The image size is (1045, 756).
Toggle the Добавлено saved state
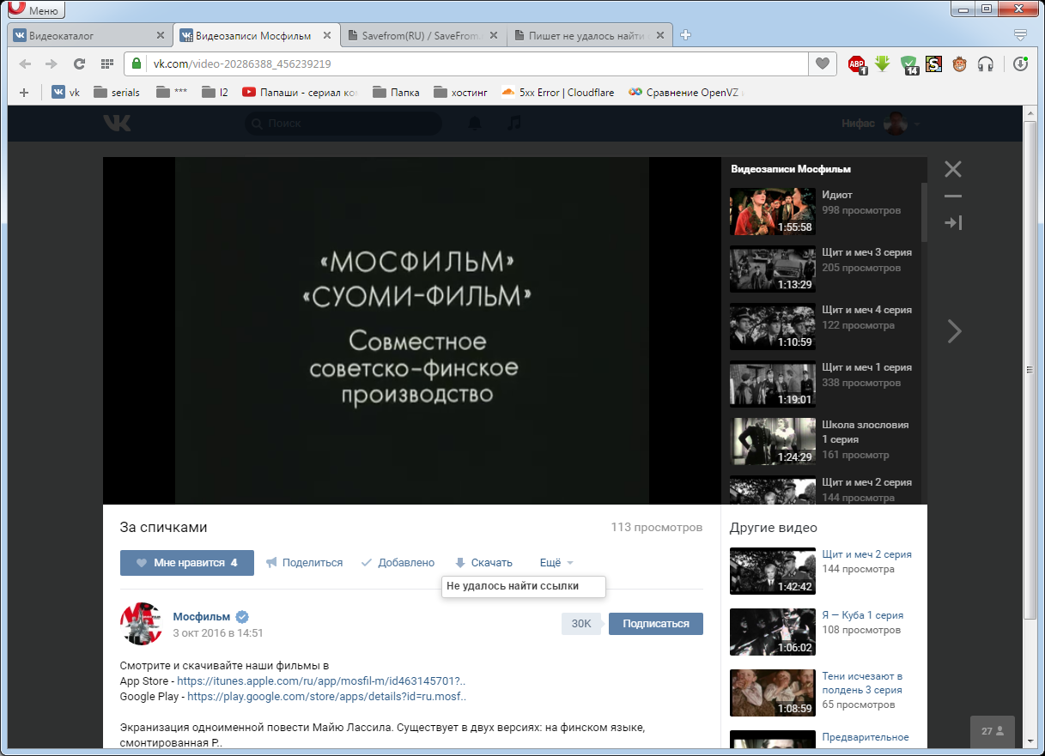pos(398,563)
